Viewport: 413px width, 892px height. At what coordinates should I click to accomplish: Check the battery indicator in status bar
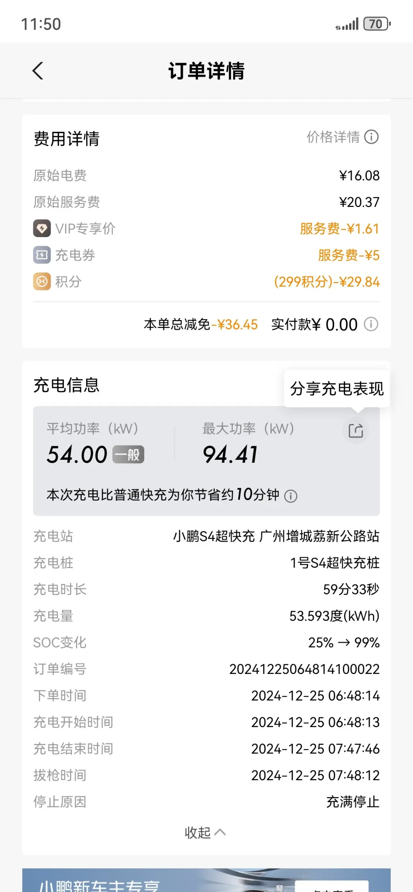point(377,24)
